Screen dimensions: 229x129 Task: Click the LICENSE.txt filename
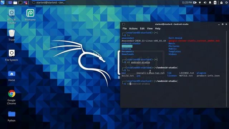click(187, 73)
